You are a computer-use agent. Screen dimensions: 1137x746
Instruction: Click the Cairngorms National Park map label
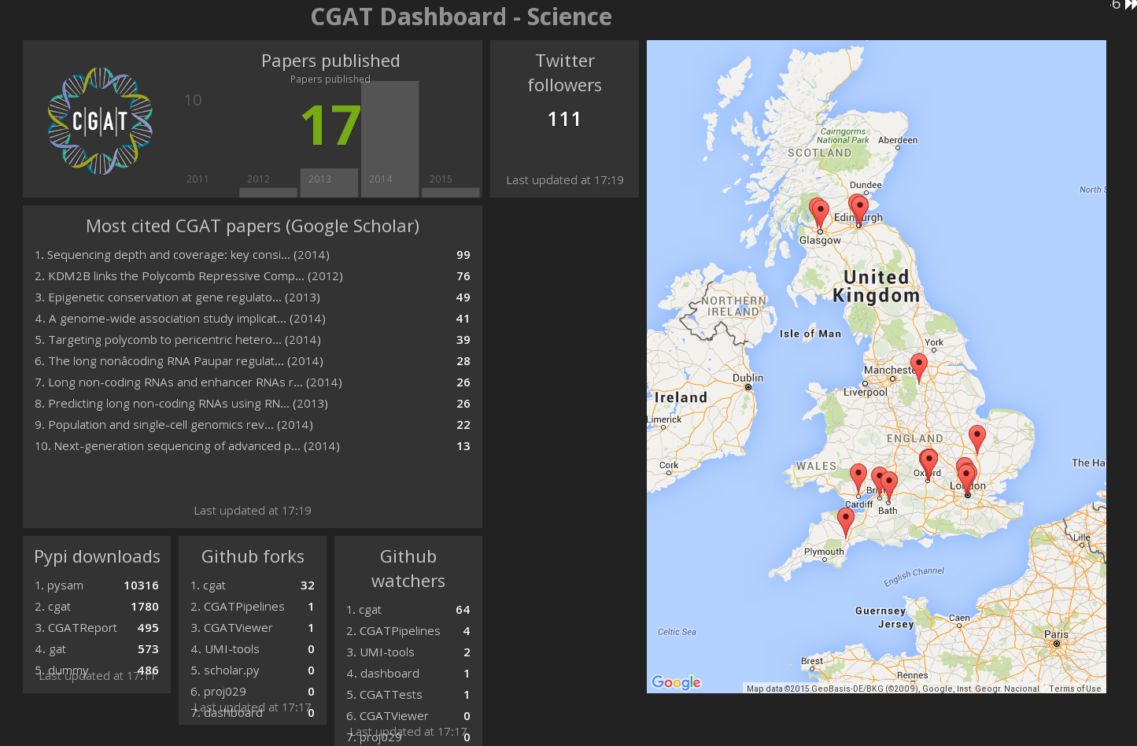843,136
